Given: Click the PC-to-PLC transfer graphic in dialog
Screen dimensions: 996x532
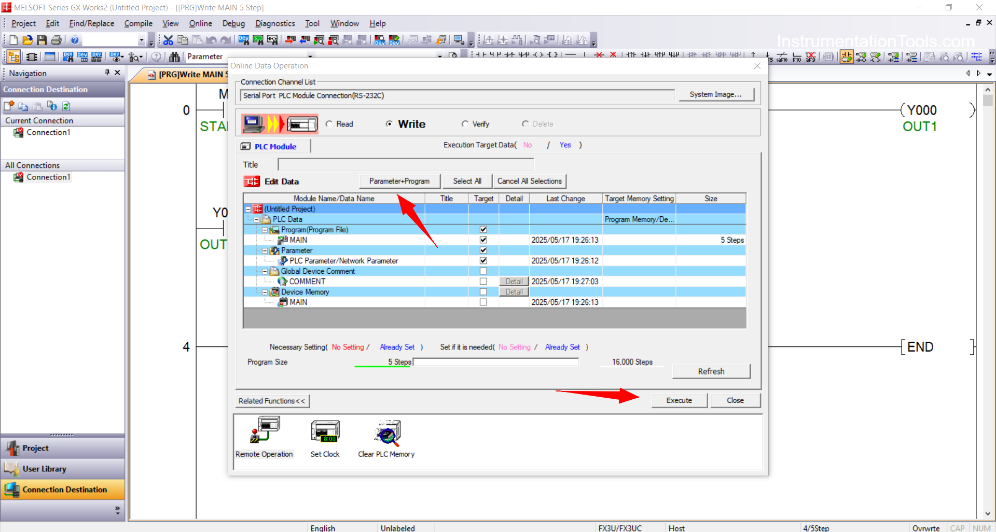Looking at the screenshot, I should coord(280,124).
